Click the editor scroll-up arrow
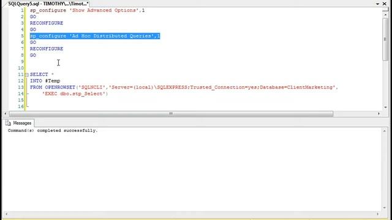This screenshot has width=392, height=220. [385, 15]
